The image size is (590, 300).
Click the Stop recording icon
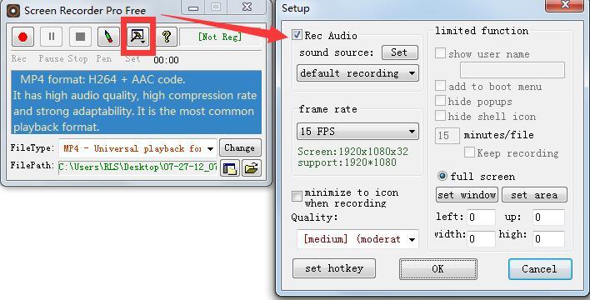(x=80, y=37)
